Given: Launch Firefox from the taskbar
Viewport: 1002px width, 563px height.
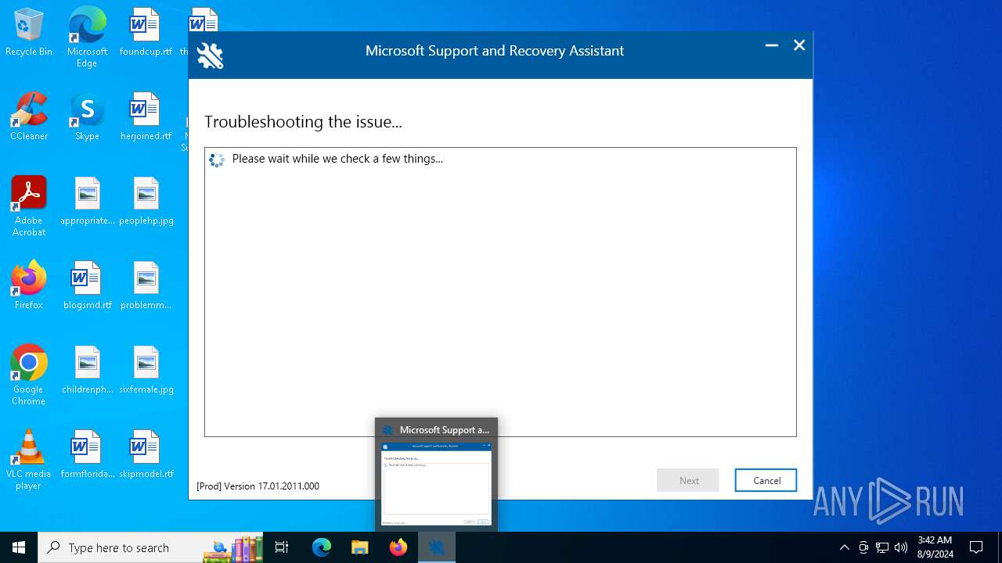Looking at the screenshot, I should coord(398,547).
